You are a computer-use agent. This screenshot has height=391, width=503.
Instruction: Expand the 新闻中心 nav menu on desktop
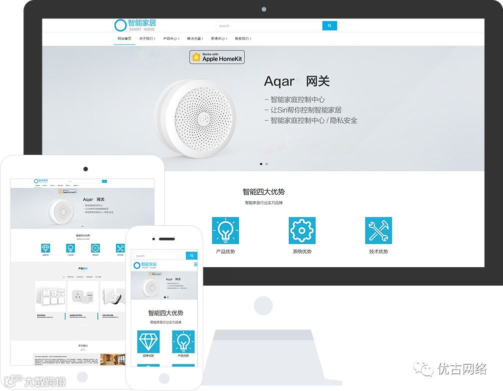pos(219,38)
